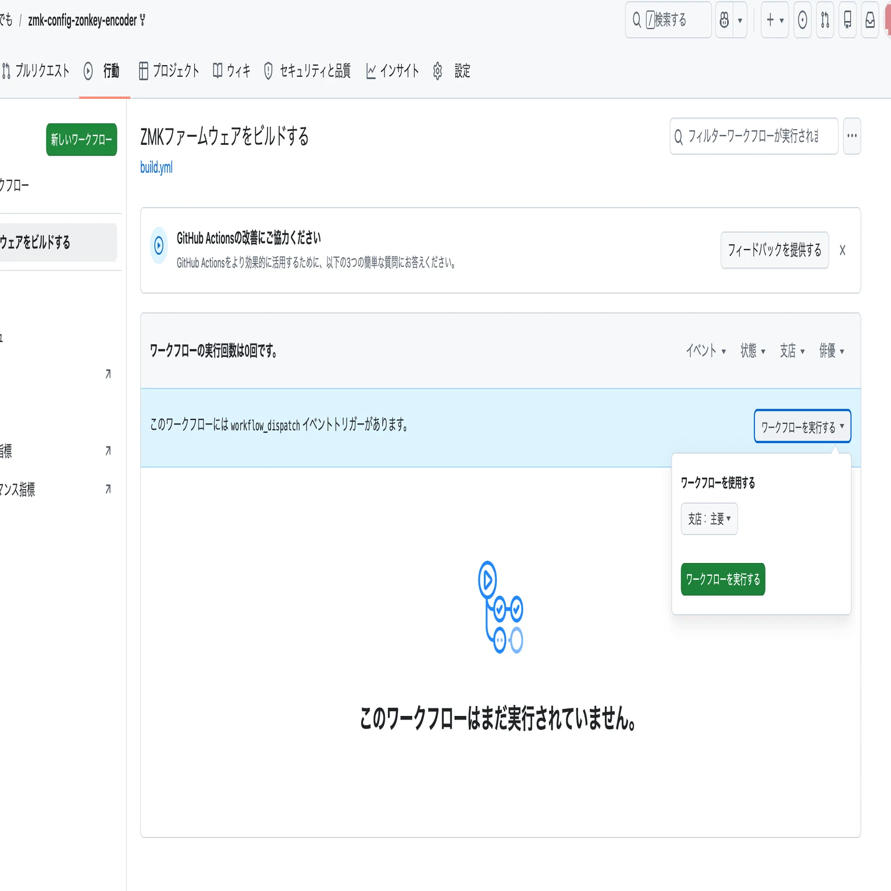Click the ワークフローの実行回数は0回です text
Image resolution: width=891 pixels, height=891 pixels.
point(213,351)
